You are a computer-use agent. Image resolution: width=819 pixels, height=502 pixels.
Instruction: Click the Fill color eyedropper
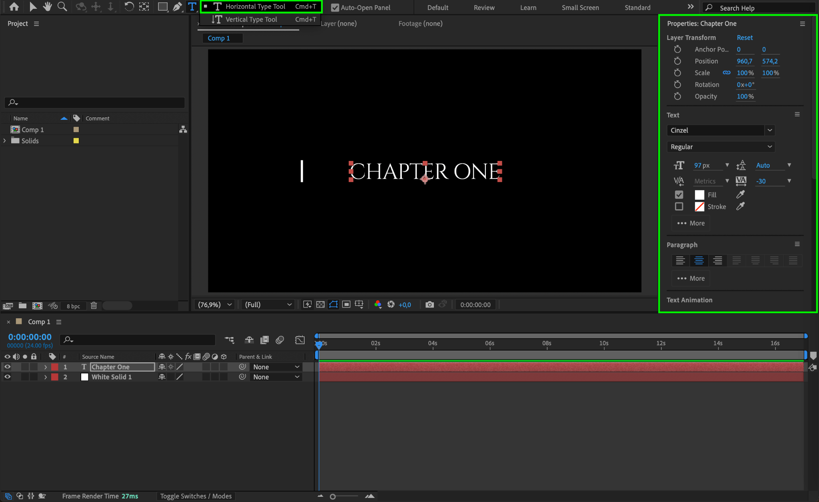coord(740,194)
